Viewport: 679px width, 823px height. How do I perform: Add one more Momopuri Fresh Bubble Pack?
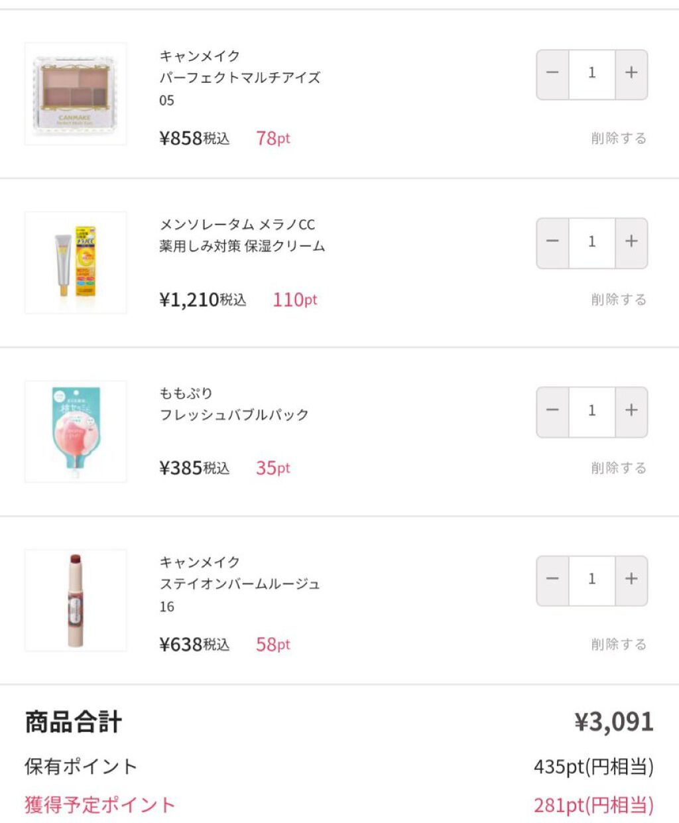point(631,411)
